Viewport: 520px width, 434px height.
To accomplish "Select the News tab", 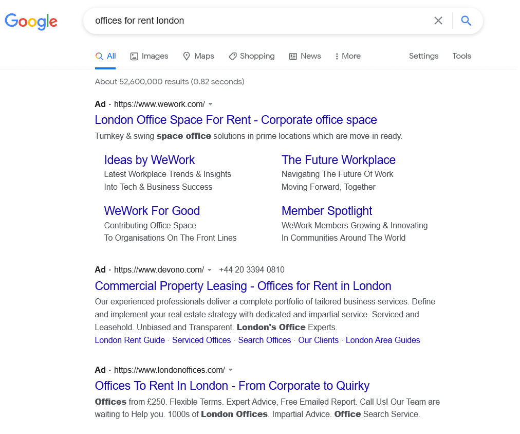I will [x=305, y=56].
